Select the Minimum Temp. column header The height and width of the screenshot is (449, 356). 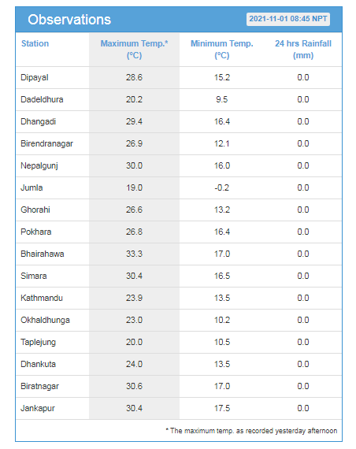coord(222,50)
